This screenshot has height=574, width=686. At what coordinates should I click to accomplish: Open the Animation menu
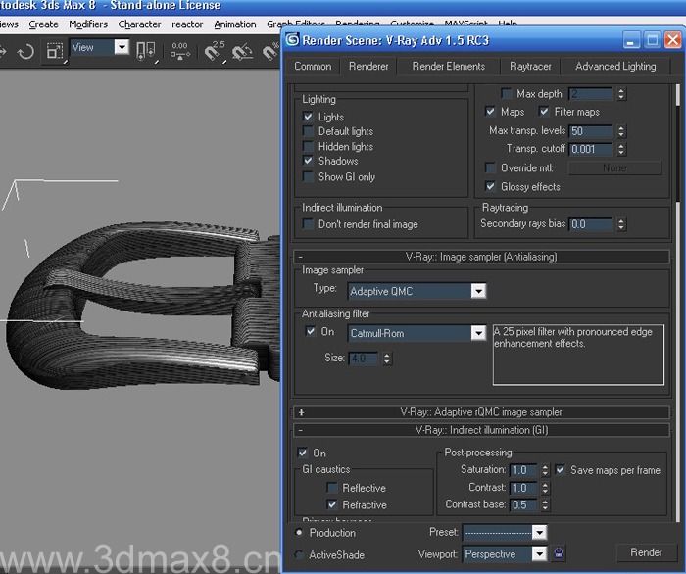pyautogui.click(x=235, y=24)
